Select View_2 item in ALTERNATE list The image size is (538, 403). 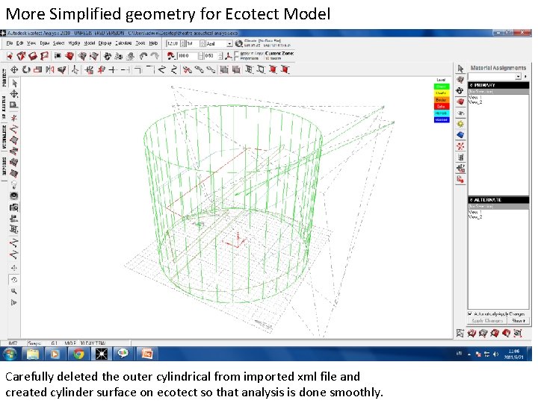pos(476,217)
